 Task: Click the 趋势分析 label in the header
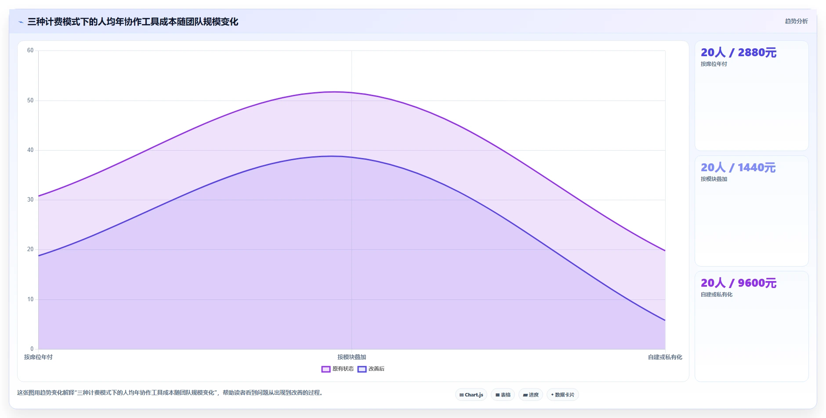point(796,21)
